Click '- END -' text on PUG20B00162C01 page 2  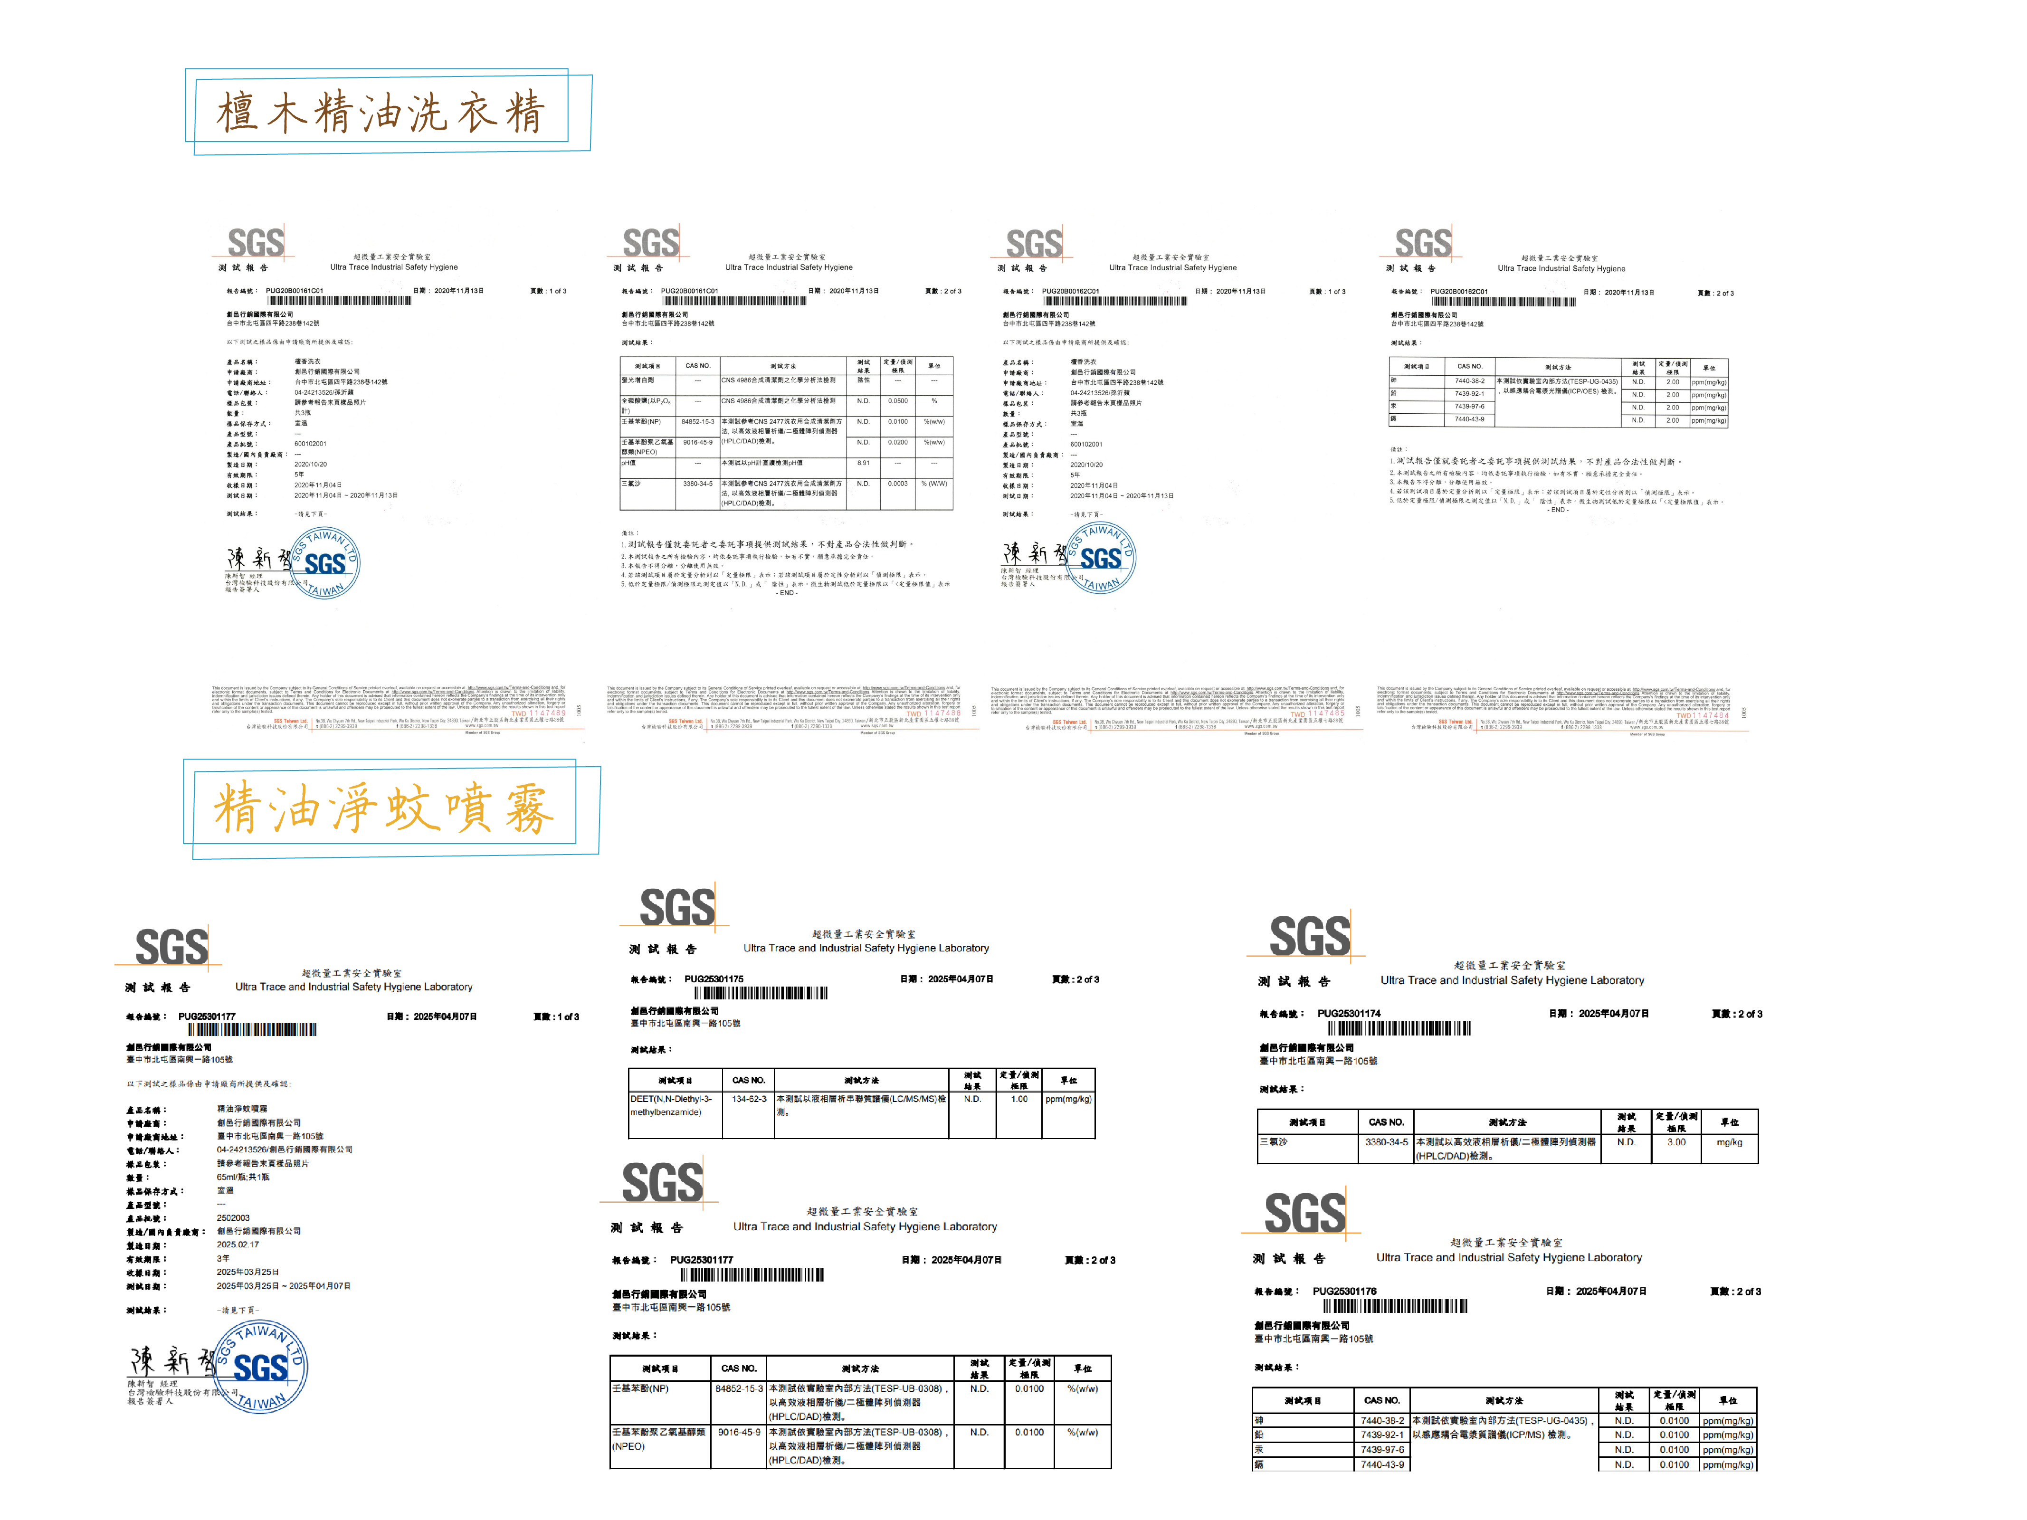click(x=1558, y=510)
